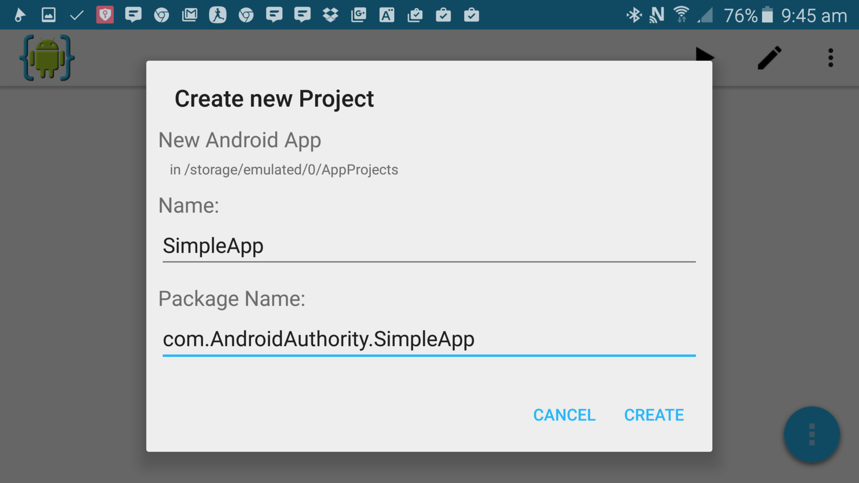The image size is (859, 483).
Task: Select the Bluetooth status icon
Action: point(634,15)
